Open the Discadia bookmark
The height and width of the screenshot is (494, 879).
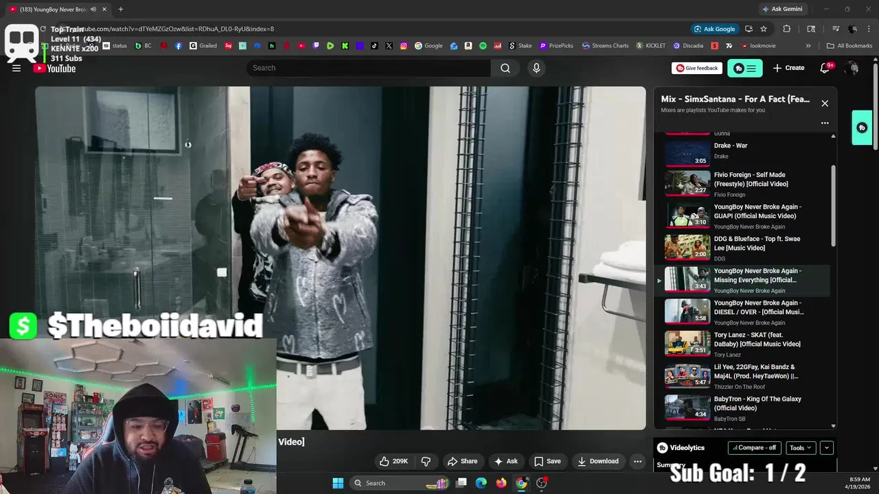tap(689, 46)
